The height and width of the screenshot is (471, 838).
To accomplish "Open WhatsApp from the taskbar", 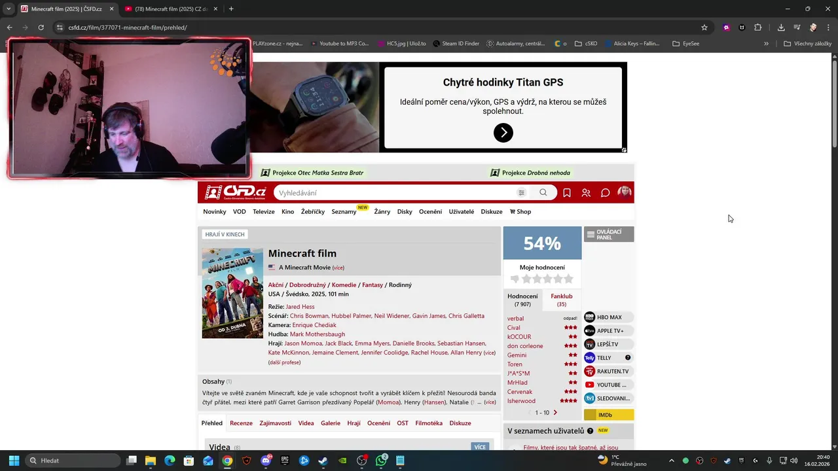I will [381, 461].
